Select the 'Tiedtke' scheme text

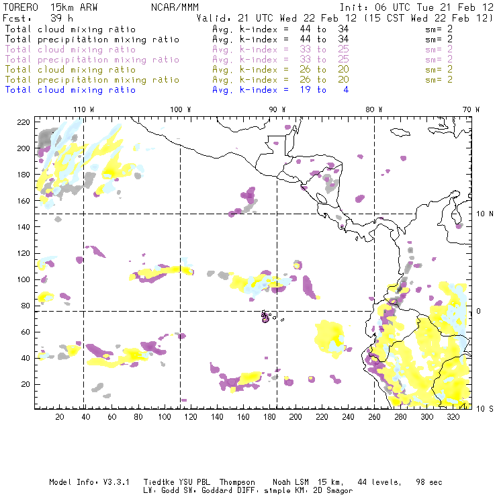(x=159, y=482)
